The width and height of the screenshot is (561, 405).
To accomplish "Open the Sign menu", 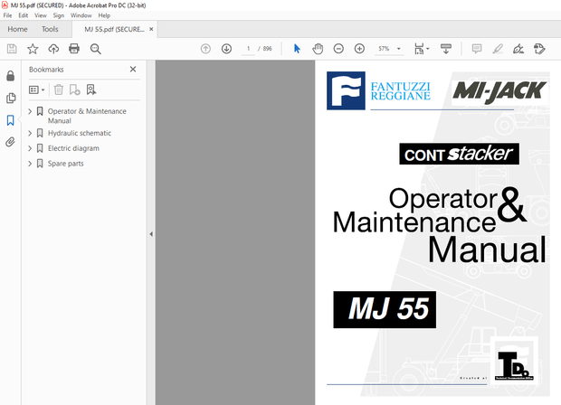I will 59,15.
